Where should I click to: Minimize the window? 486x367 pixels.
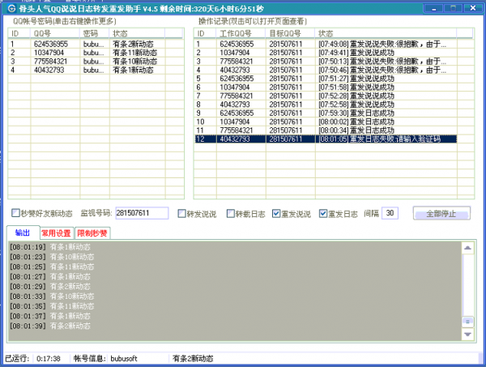[x=433, y=9]
